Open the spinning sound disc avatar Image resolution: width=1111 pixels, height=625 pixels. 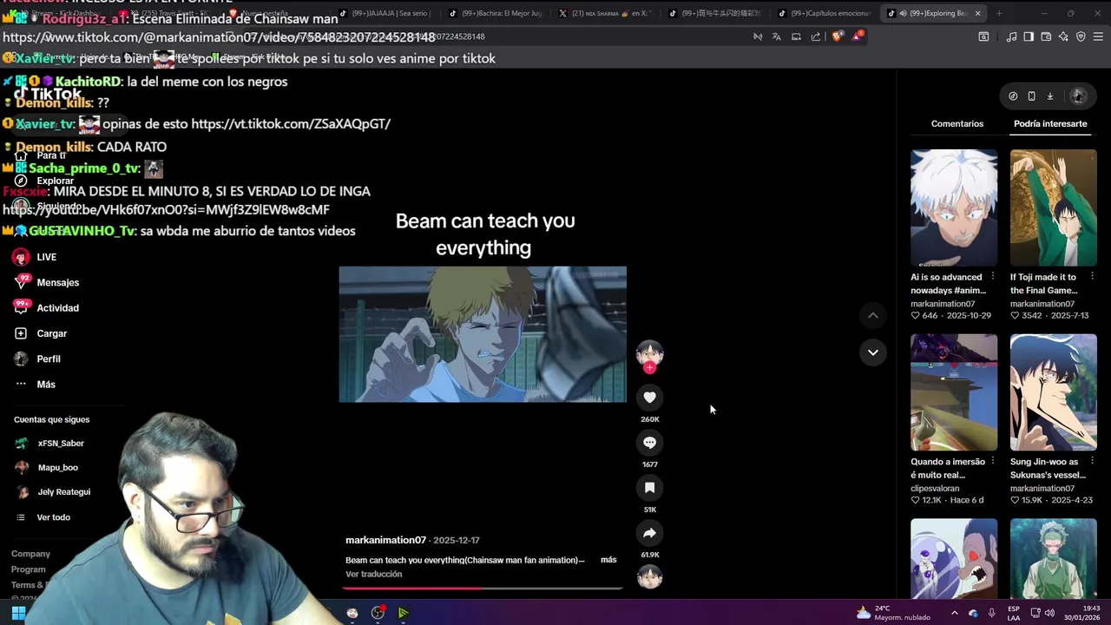tap(649, 577)
